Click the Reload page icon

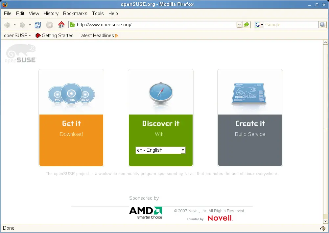(x=38, y=25)
